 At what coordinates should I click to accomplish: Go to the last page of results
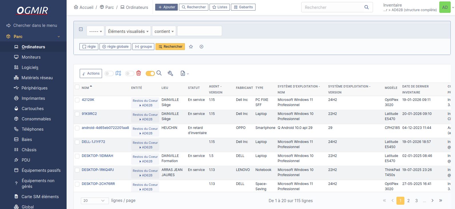(440, 201)
